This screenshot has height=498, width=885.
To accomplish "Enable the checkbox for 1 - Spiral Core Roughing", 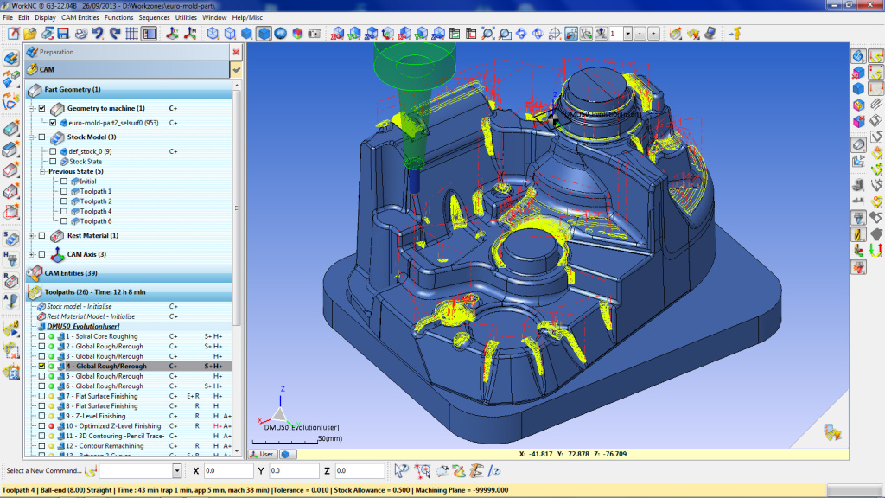I will pyautogui.click(x=41, y=336).
